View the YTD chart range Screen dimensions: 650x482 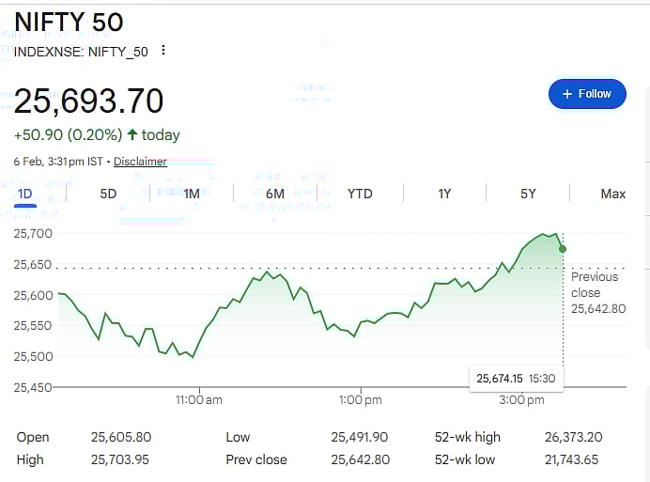coord(360,194)
